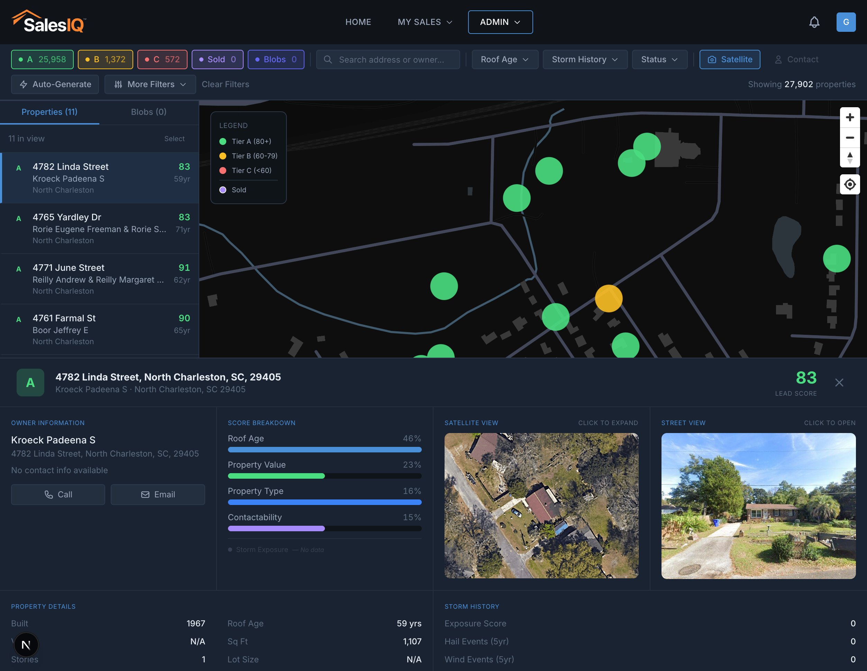
Task: Toggle Satellite map view
Action: (x=730, y=59)
